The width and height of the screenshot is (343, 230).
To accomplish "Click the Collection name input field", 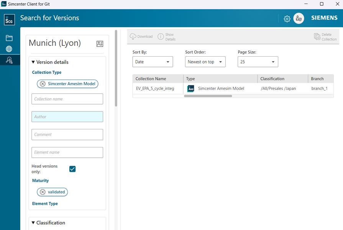I will pos(67,99).
